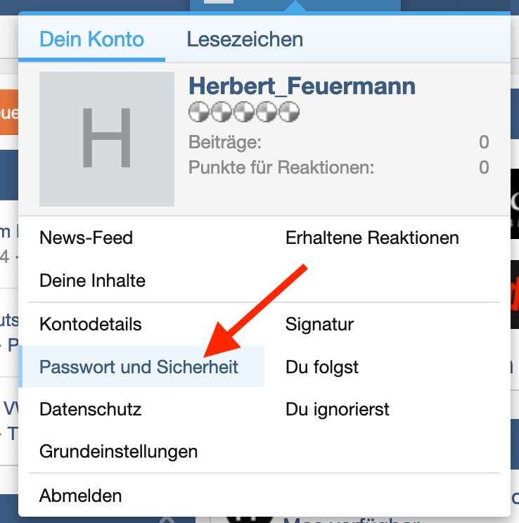
Task: Click the gray H avatar thumbnail
Action: [x=106, y=138]
